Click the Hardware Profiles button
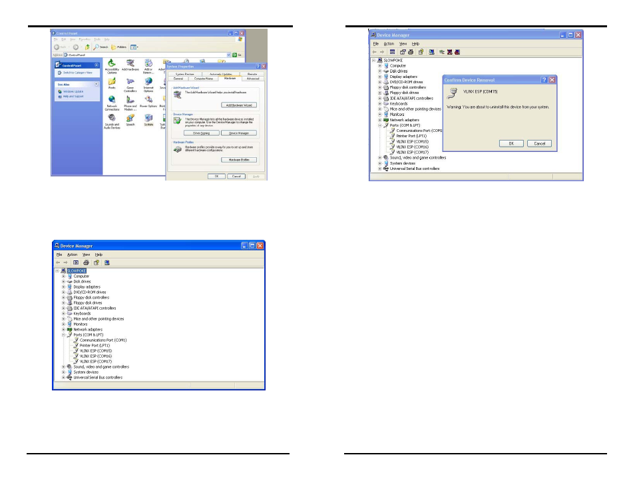635x491 pixels. pos(239,160)
